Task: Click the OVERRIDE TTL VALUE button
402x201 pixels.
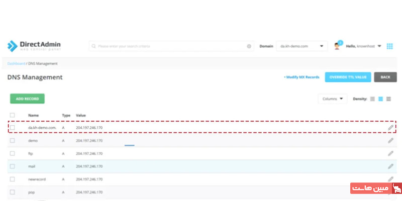Action: 348,77
